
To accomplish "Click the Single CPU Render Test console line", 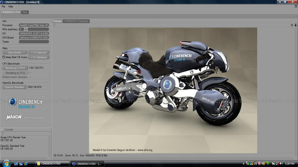I will [x=13, y=137].
